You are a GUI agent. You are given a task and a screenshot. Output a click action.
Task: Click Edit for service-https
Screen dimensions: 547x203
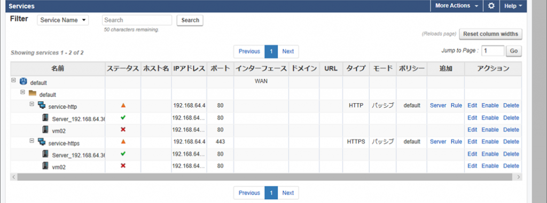pos(472,142)
